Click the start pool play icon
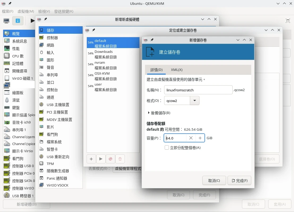This screenshot has width=294, height=212. 101,159
